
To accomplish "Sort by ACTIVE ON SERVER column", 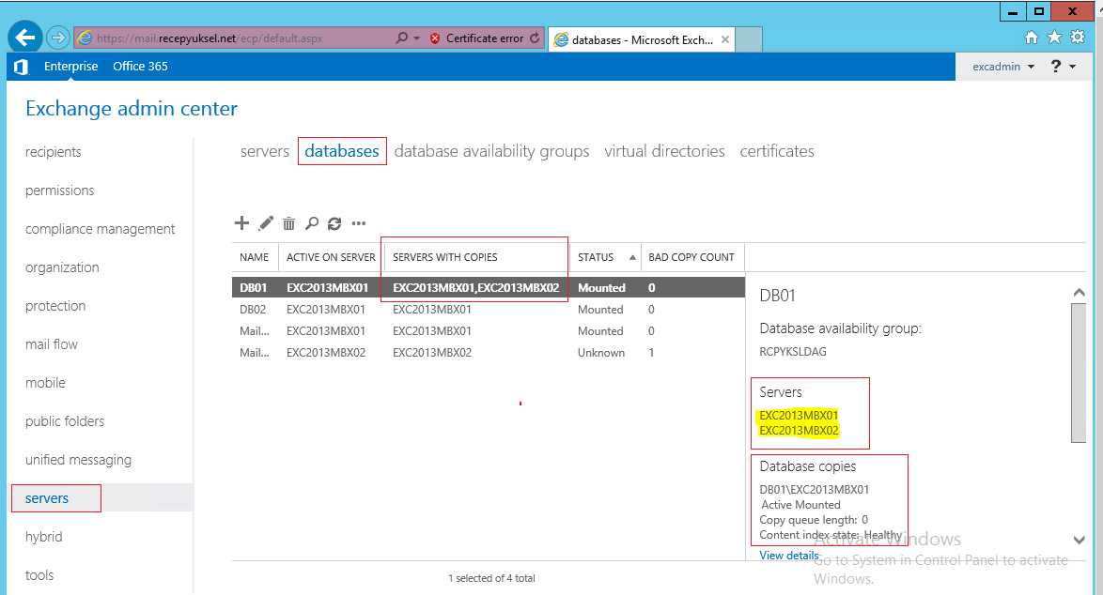I will coord(331,257).
